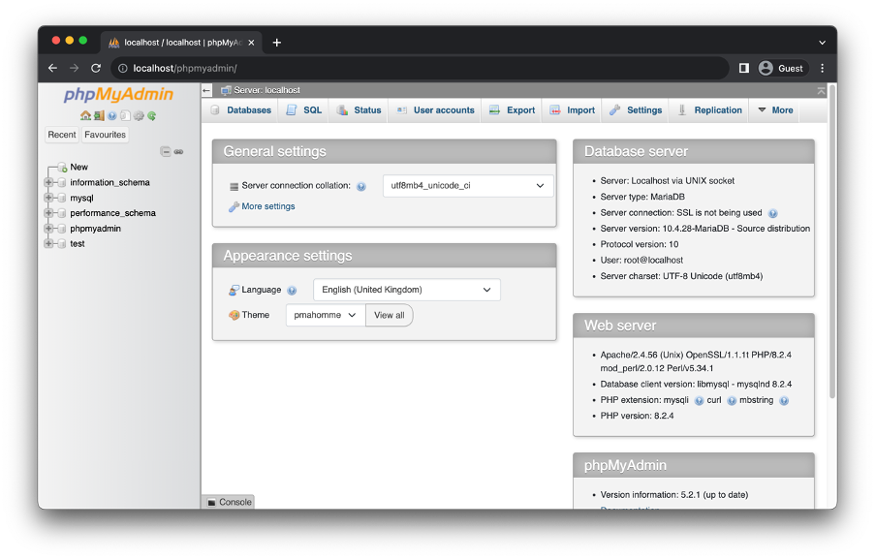
Task: Open the SQL tab
Action: pyautogui.click(x=304, y=110)
